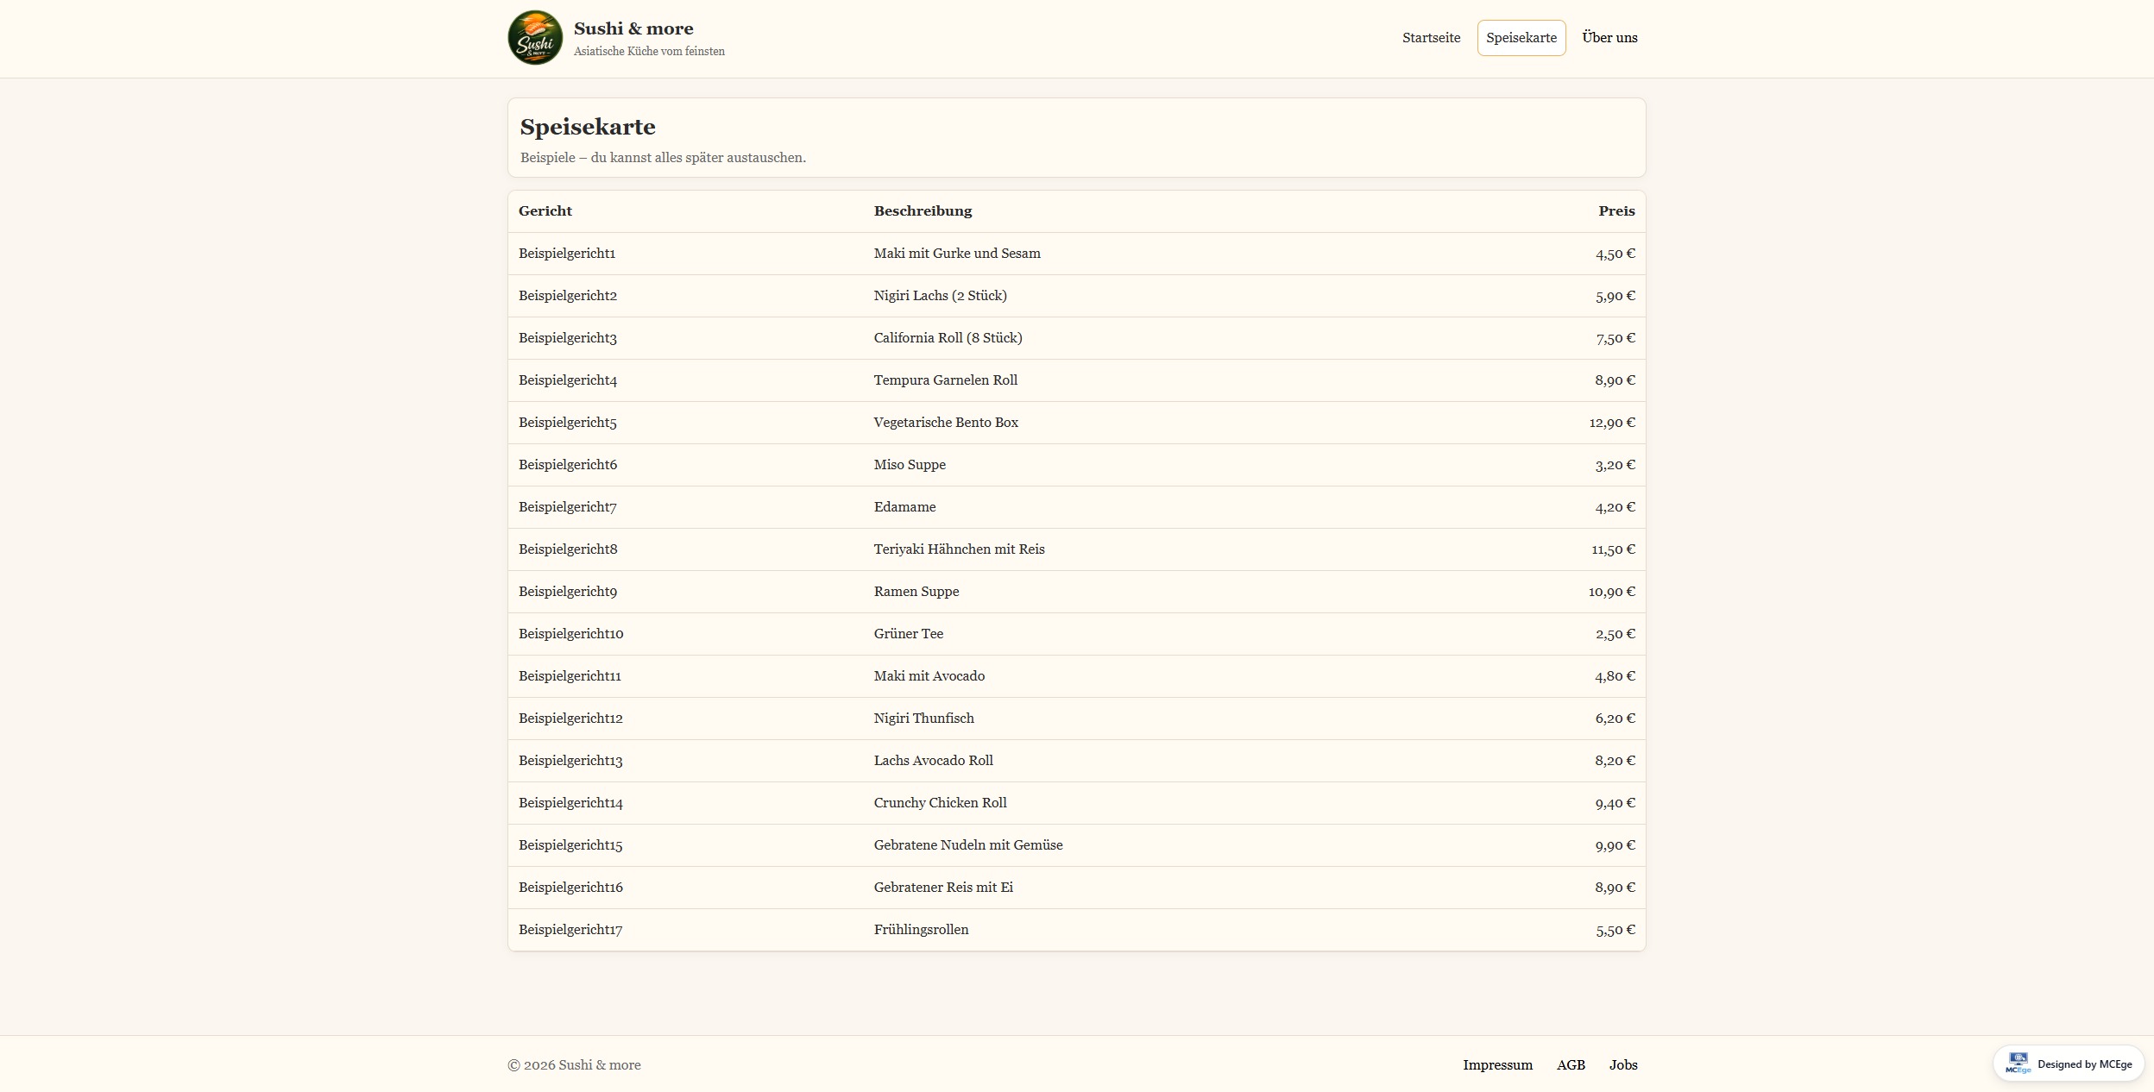Click the Designed by MCEge badge text
The image size is (2154, 1092).
tap(2084, 1064)
